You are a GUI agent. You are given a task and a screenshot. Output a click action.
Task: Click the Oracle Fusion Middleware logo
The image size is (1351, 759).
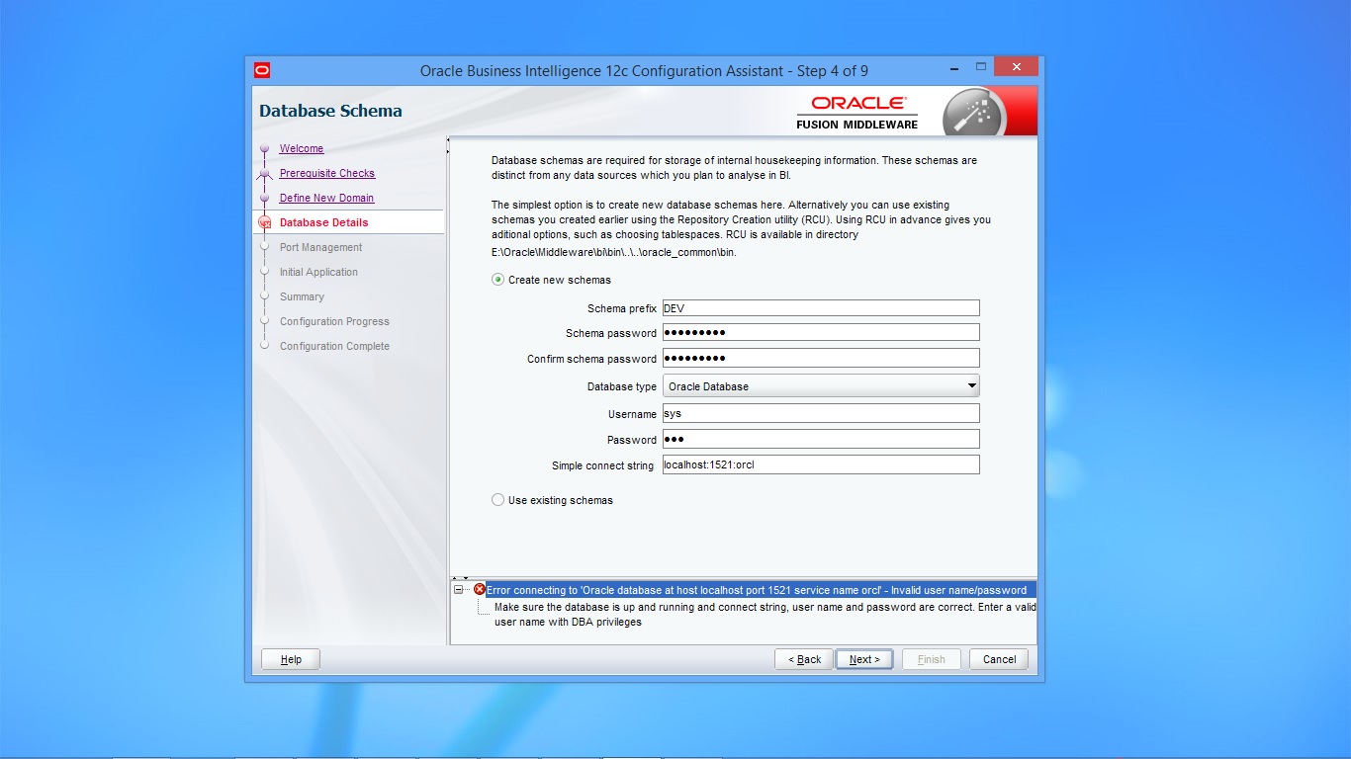pyautogui.click(x=857, y=113)
